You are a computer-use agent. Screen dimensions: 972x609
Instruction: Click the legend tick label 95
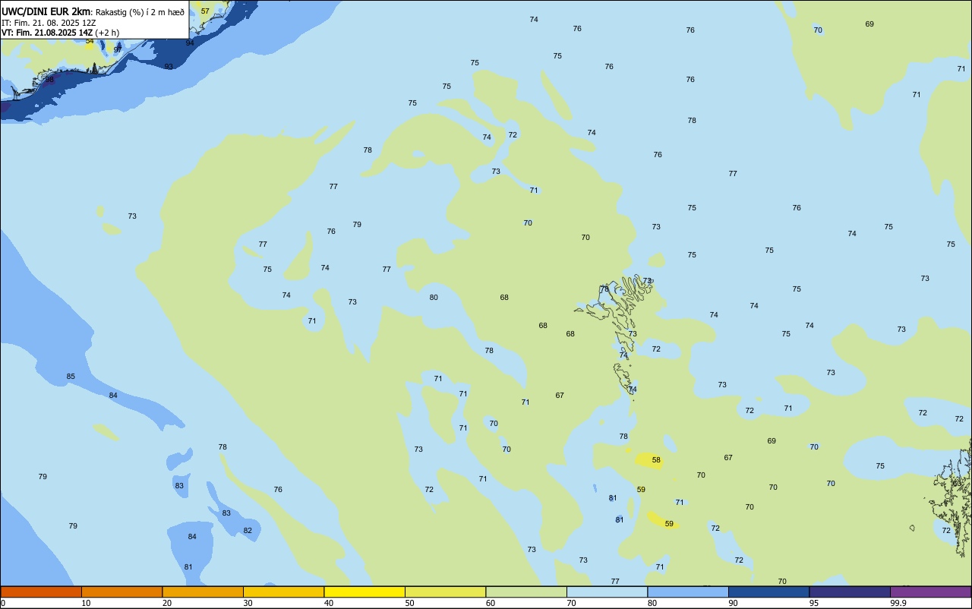click(814, 603)
